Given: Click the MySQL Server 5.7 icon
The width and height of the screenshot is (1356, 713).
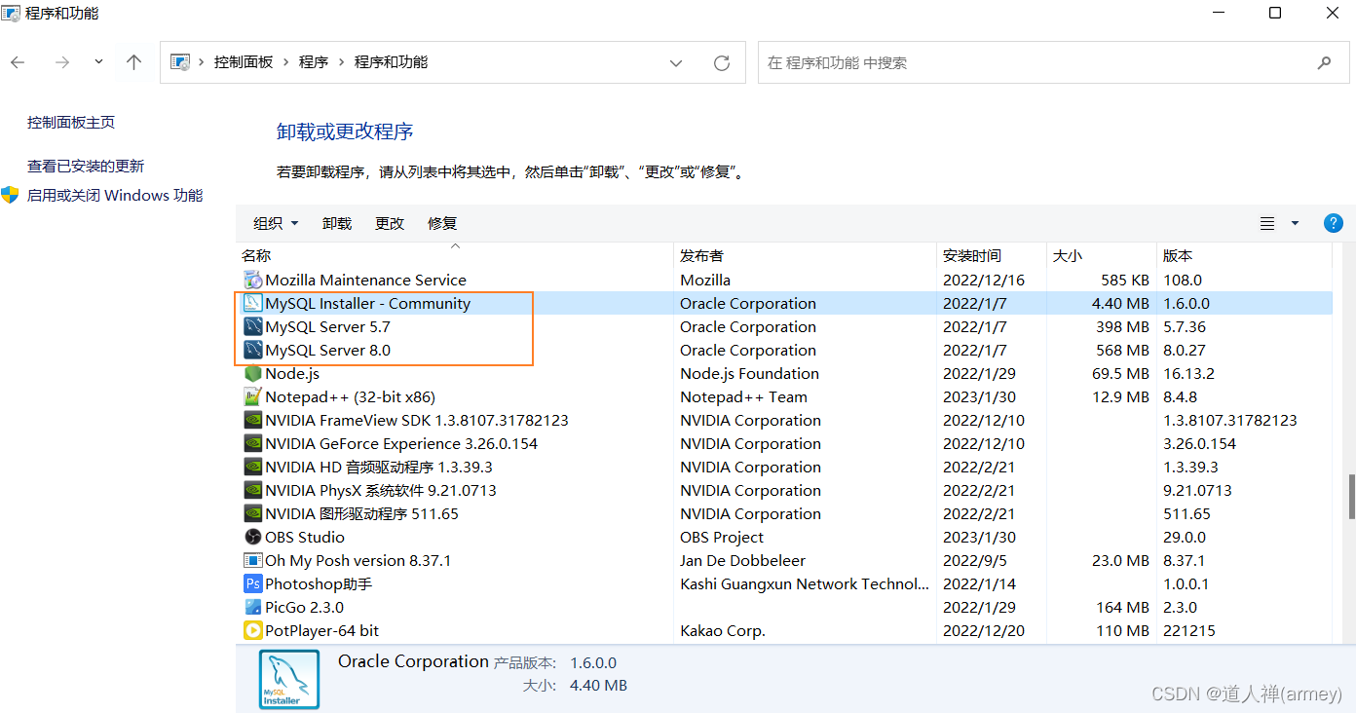Looking at the screenshot, I should click(x=252, y=327).
